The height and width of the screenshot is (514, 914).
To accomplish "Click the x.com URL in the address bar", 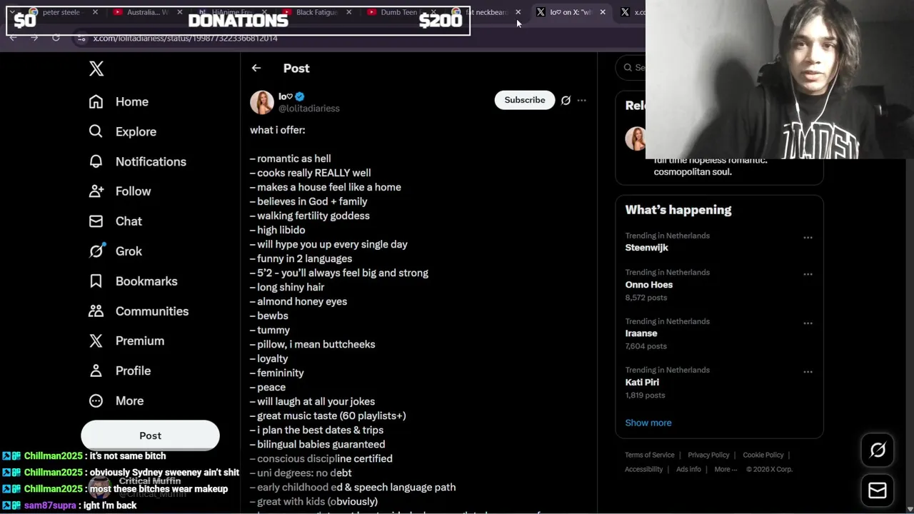I will 185,38.
